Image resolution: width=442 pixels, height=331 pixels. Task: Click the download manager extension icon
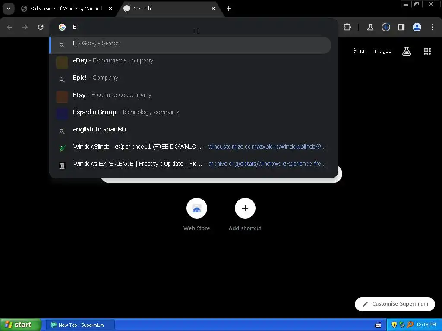click(x=385, y=27)
